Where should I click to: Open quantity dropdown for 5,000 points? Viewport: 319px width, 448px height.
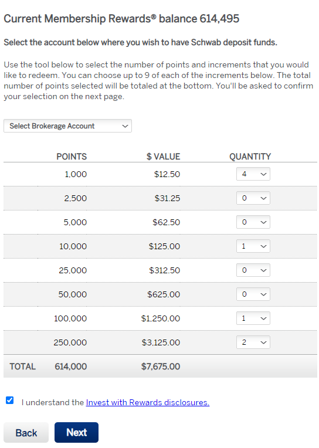(253, 222)
